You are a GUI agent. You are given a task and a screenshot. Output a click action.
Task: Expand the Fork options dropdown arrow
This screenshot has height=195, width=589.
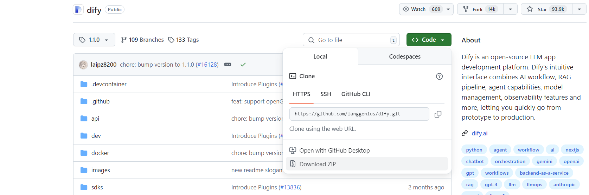(x=510, y=9)
